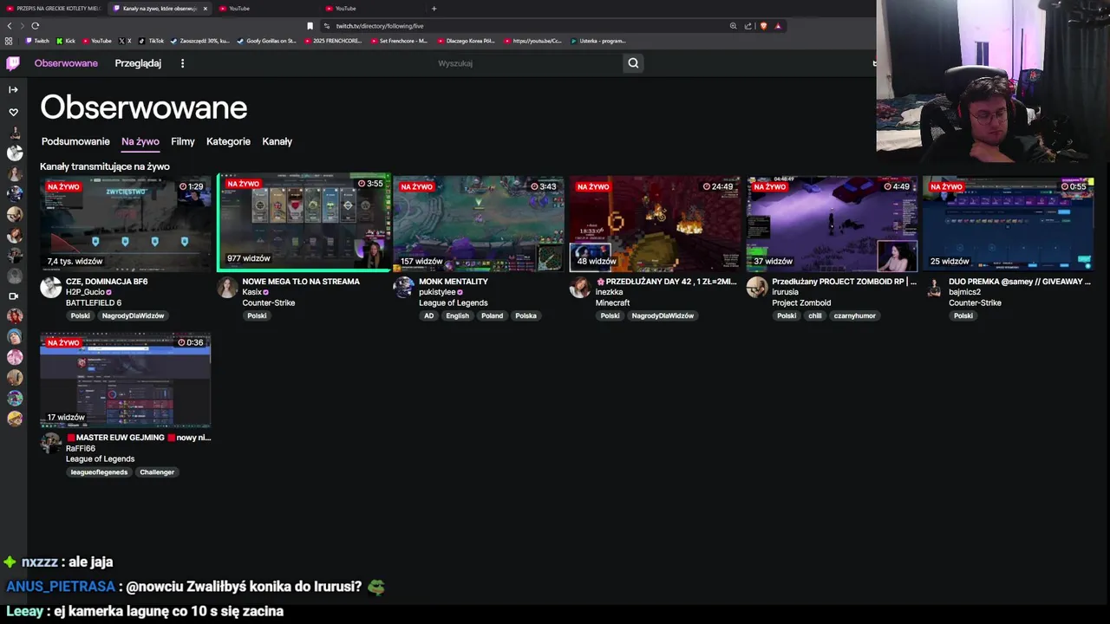This screenshot has height=624, width=1110.
Task: Open the Filmy tab
Action: (x=183, y=141)
